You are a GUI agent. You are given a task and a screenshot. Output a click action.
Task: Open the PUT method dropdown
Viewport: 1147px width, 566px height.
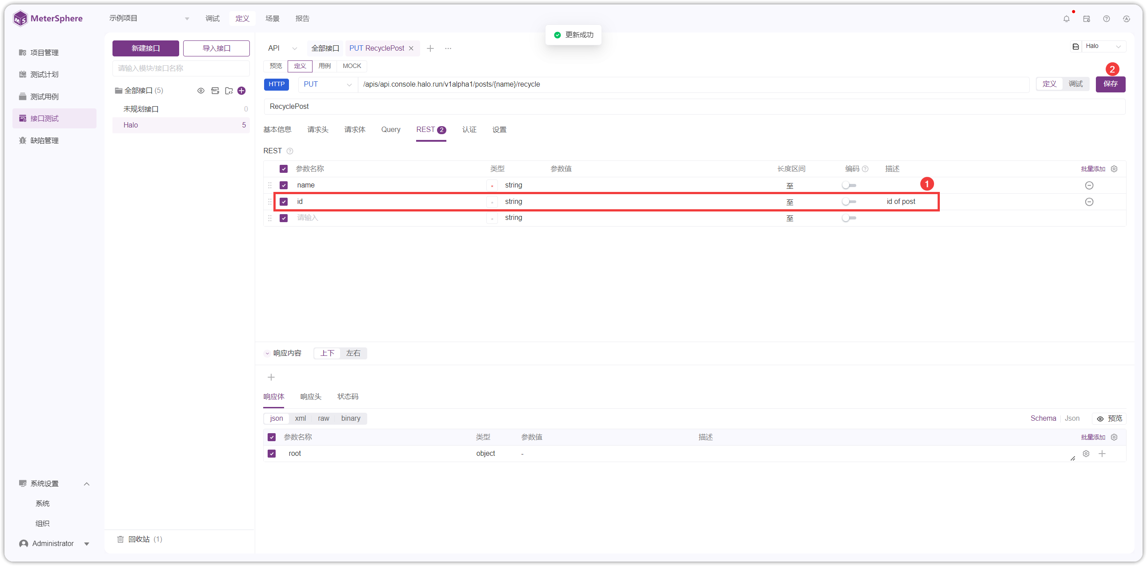(328, 84)
